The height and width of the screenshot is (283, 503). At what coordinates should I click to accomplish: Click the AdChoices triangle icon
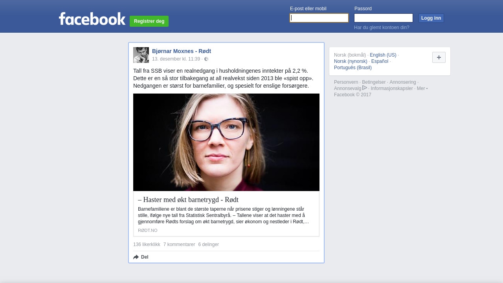point(365,88)
